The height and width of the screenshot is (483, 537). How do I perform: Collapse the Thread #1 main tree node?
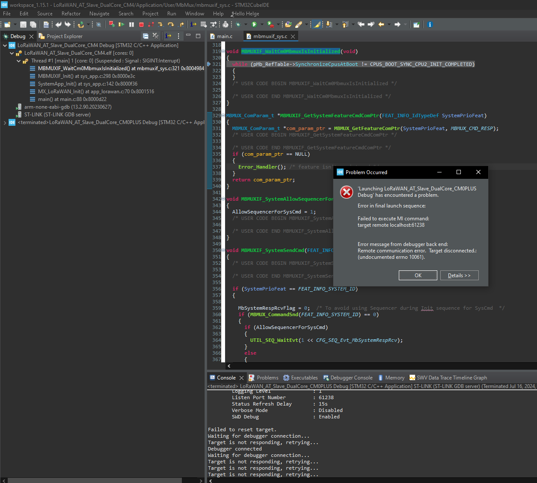(19, 61)
